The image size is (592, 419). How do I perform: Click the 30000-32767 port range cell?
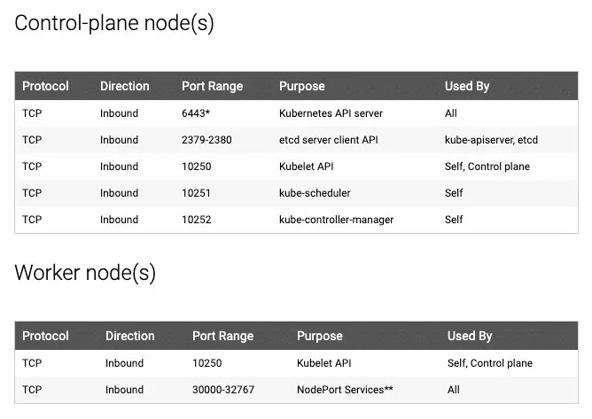pos(223,390)
